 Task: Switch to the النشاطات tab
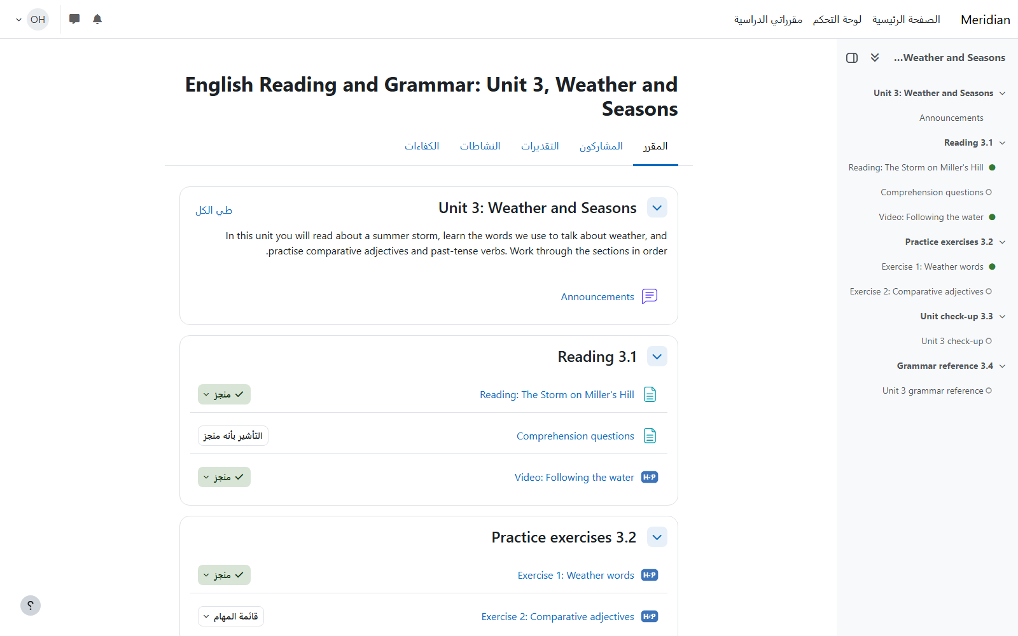click(x=480, y=146)
